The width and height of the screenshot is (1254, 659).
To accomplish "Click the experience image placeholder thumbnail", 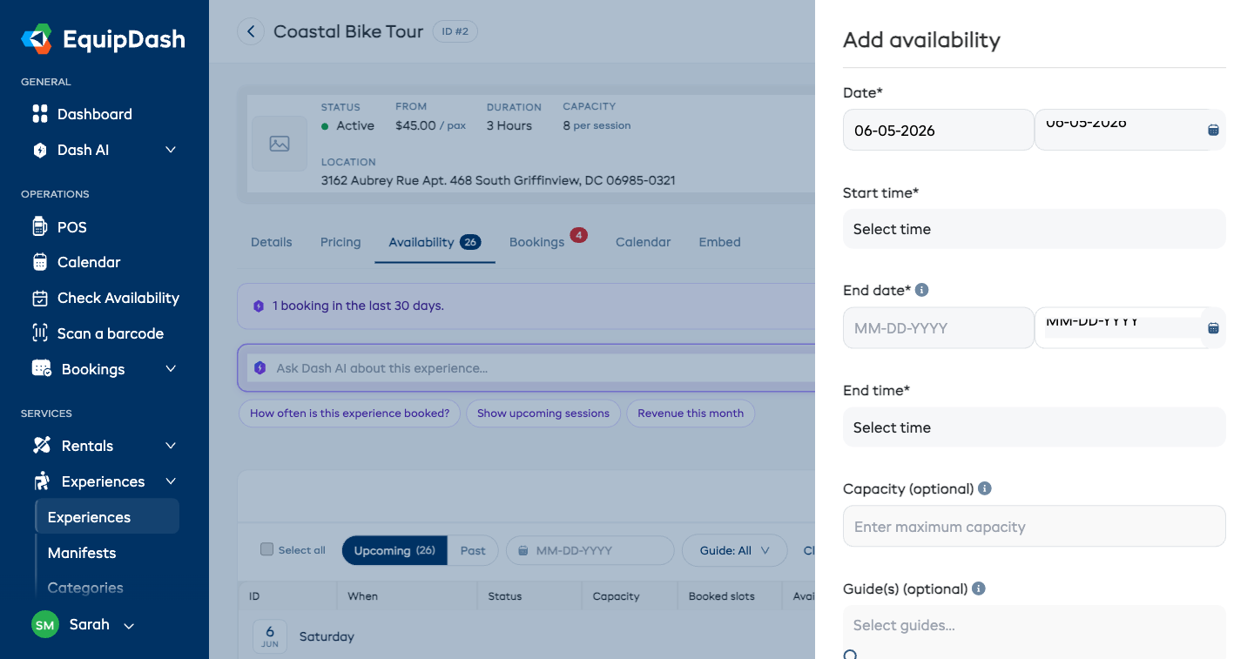I will coord(280,144).
